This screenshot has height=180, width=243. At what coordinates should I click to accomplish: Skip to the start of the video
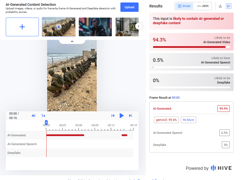tap(113, 115)
